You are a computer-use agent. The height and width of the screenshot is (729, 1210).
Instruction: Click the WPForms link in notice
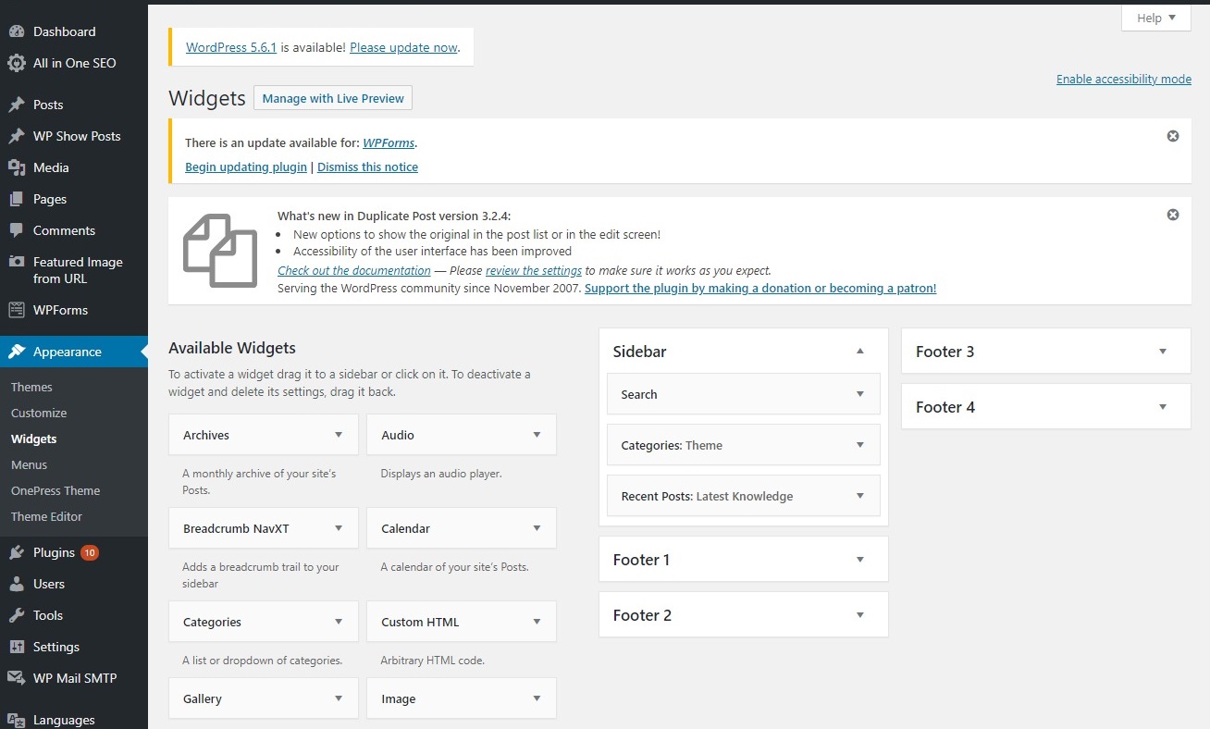pyautogui.click(x=389, y=142)
